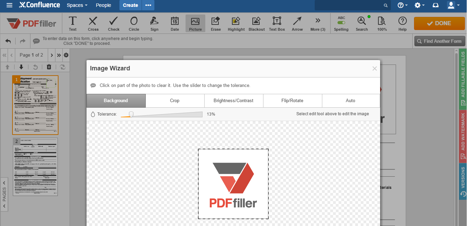Select the Text tool
The image size is (467, 226).
(x=73, y=23)
